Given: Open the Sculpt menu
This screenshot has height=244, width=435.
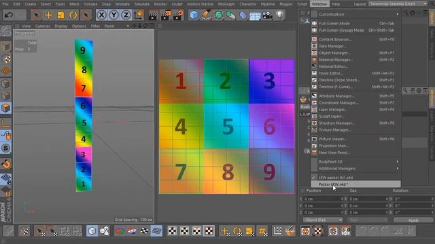Looking at the screenshot, I should 177,4.
